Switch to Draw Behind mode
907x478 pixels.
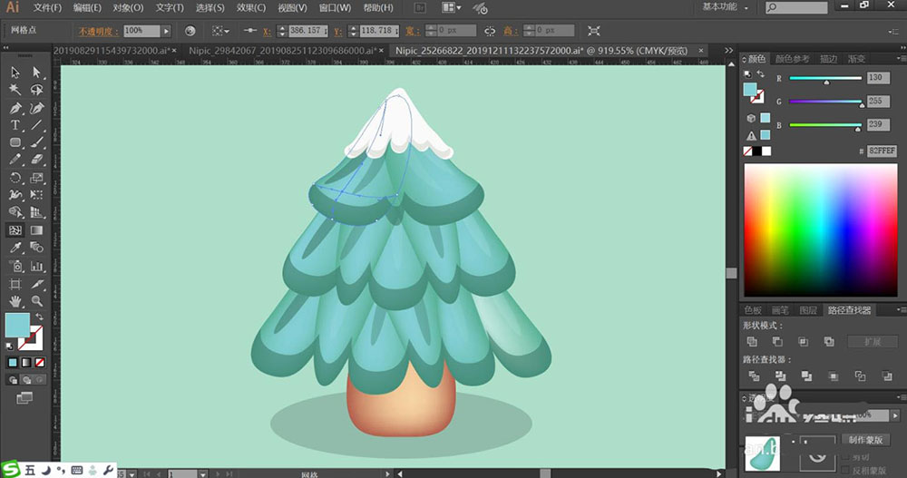26,380
